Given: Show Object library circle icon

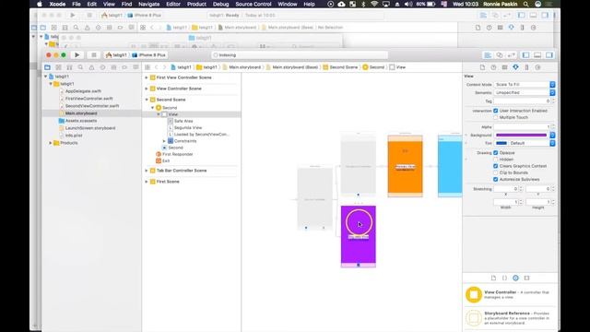Looking at the screenshot, I should [x=515, y=278].
